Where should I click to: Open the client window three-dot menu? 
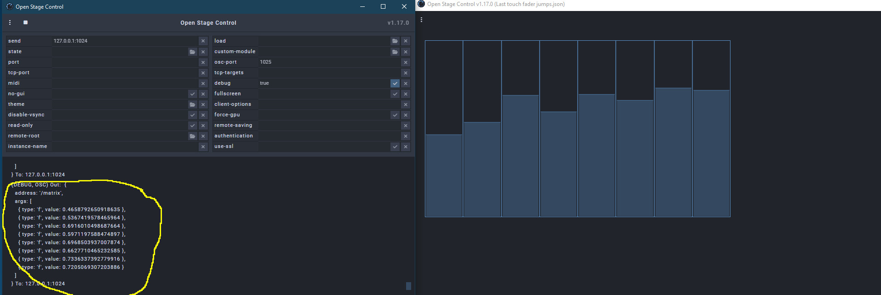(x=421, y=20)
